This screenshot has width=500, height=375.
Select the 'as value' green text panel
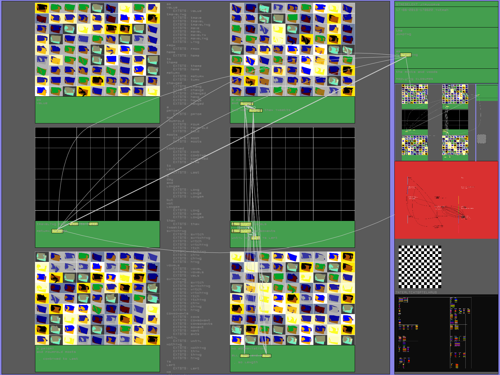click(x=97, y=110)
